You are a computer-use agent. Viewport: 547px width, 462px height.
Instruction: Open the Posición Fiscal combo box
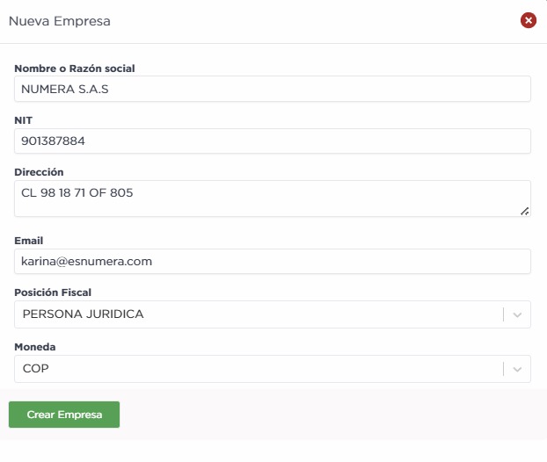(x=255, y=314)
